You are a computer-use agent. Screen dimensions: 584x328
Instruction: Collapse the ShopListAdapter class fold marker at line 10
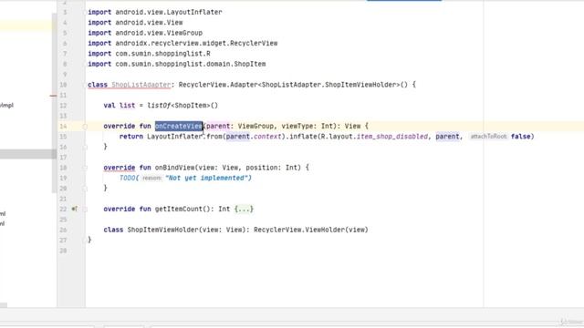coord(85,85)
